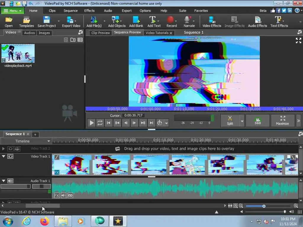Toggle Video Track 1 visibility eye
The width and height of the screenshot is (303, 227).
(x=10, y=156)
